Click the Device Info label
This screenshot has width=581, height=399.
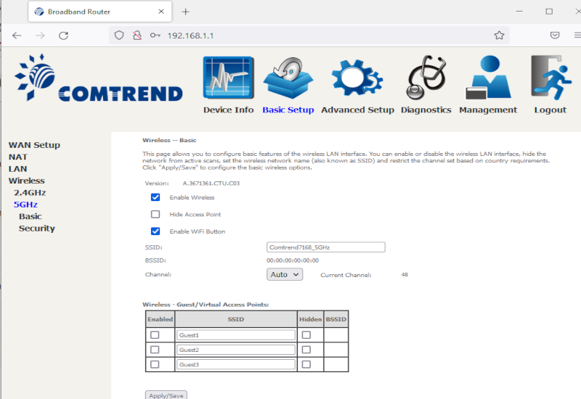point(228,110)
